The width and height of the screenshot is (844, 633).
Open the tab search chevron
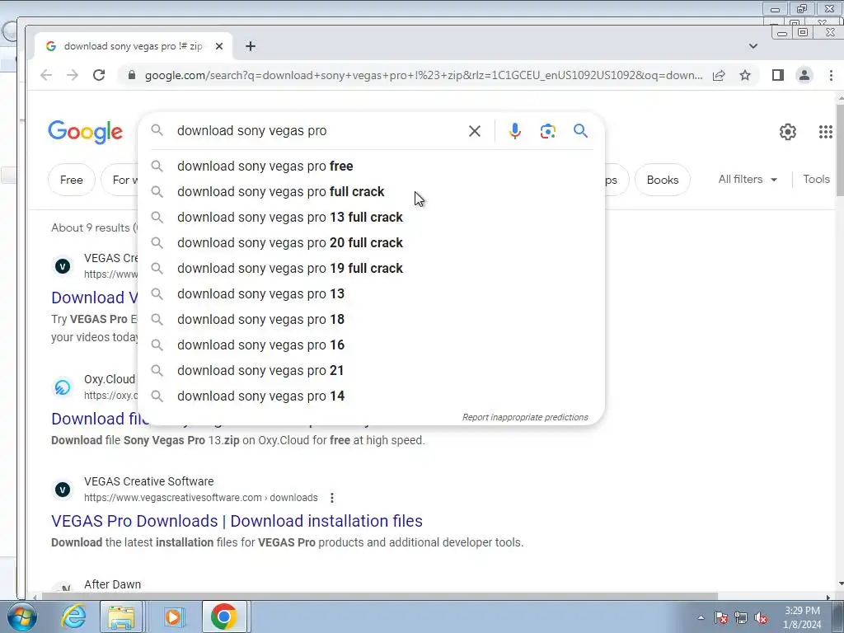[x=753, y=46]
